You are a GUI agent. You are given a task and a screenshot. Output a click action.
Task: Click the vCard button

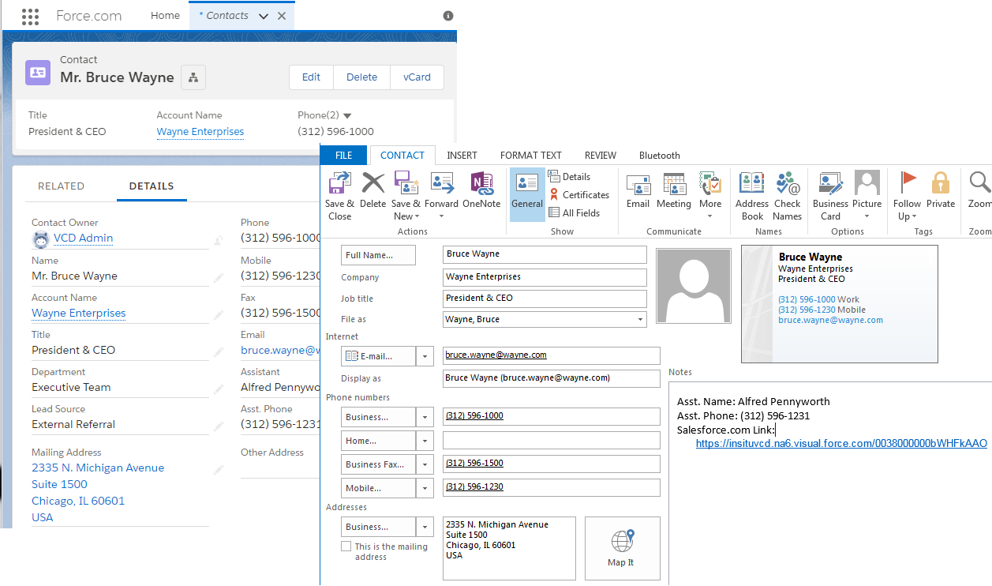coord(417,77)
